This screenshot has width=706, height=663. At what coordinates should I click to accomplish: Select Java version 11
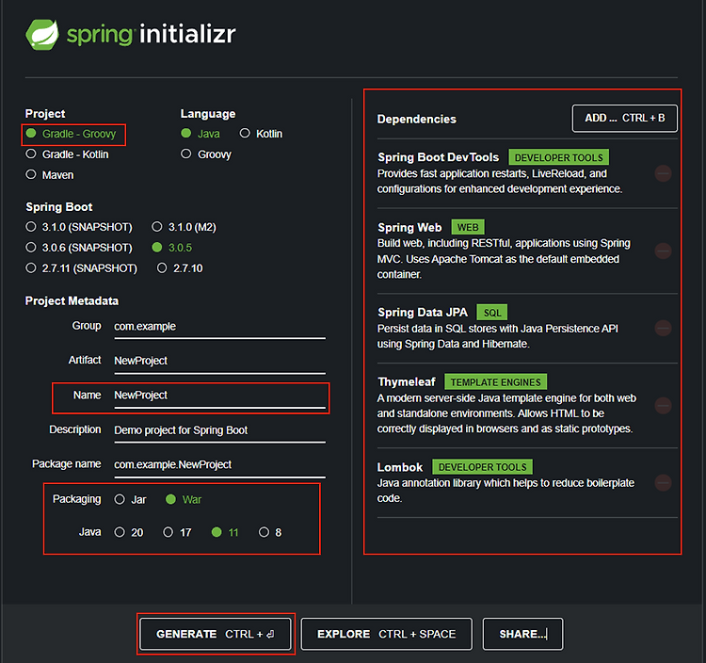pyautogui.click(x=225, y=532)
